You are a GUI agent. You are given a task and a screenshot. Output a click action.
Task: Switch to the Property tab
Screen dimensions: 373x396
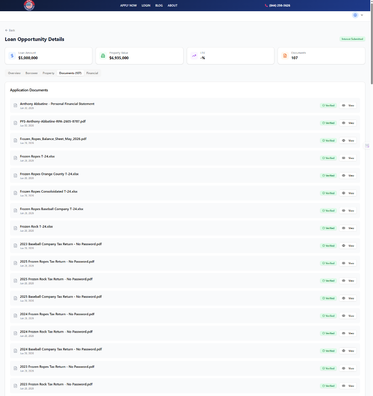pos(48,73)
